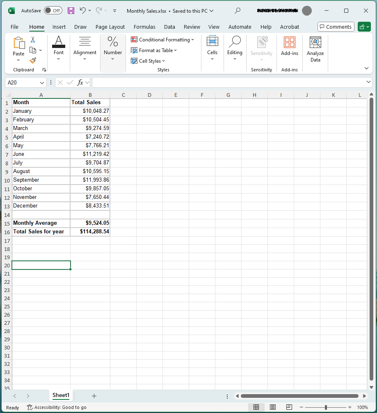Click the Cut scissors icon
The image size is (377, 413).
33,40
